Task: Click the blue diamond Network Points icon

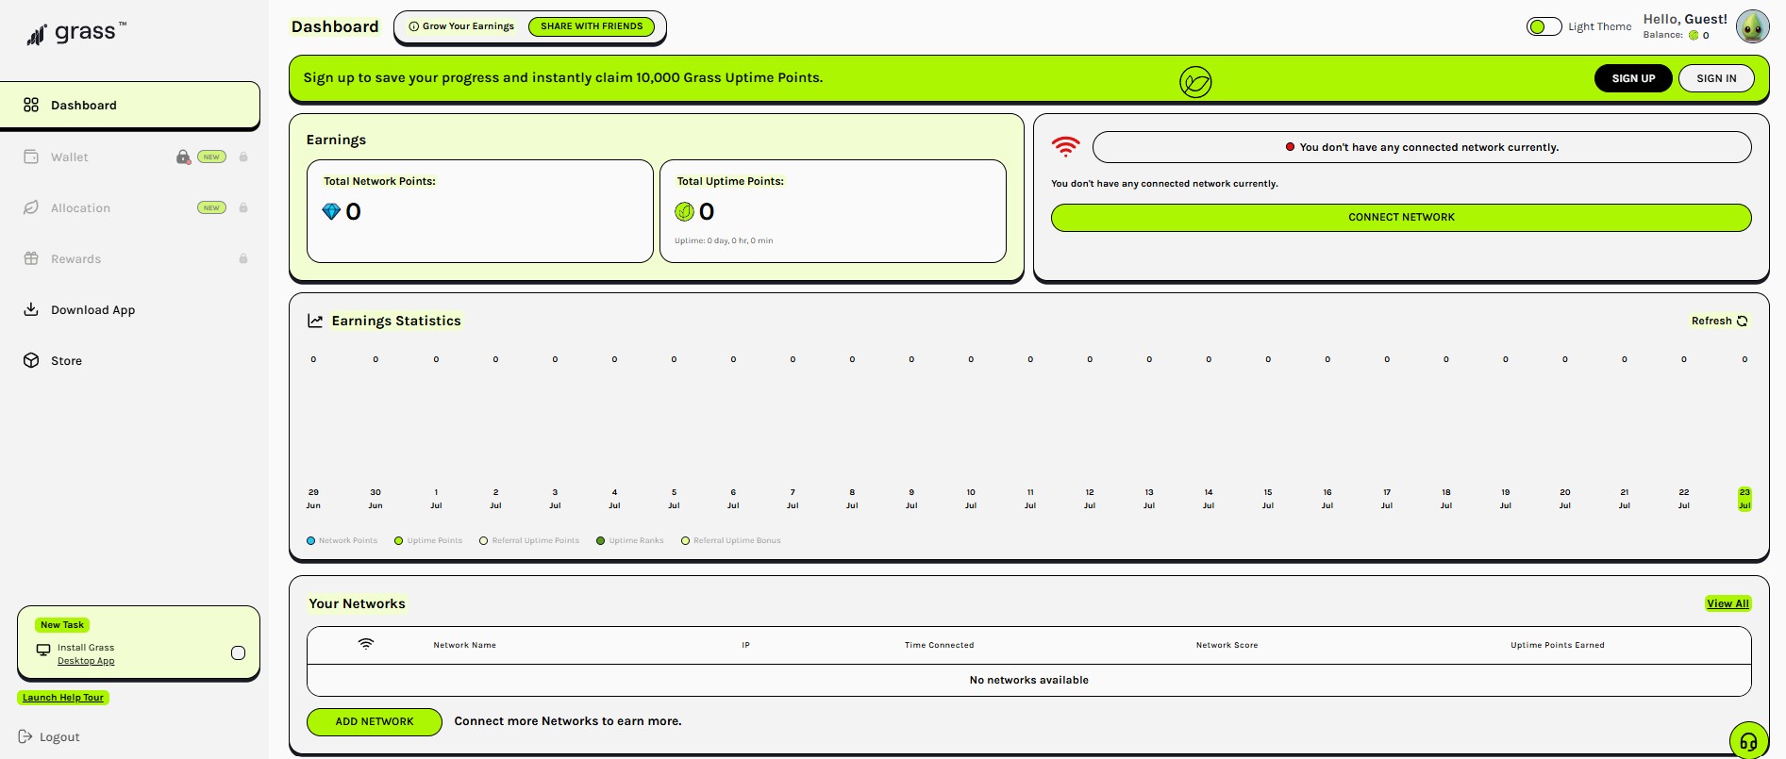Action: (x=331, y=212)
